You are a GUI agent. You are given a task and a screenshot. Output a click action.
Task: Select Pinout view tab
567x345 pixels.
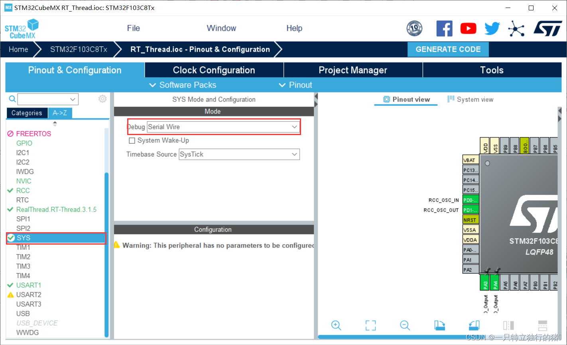tap(406, 100)
